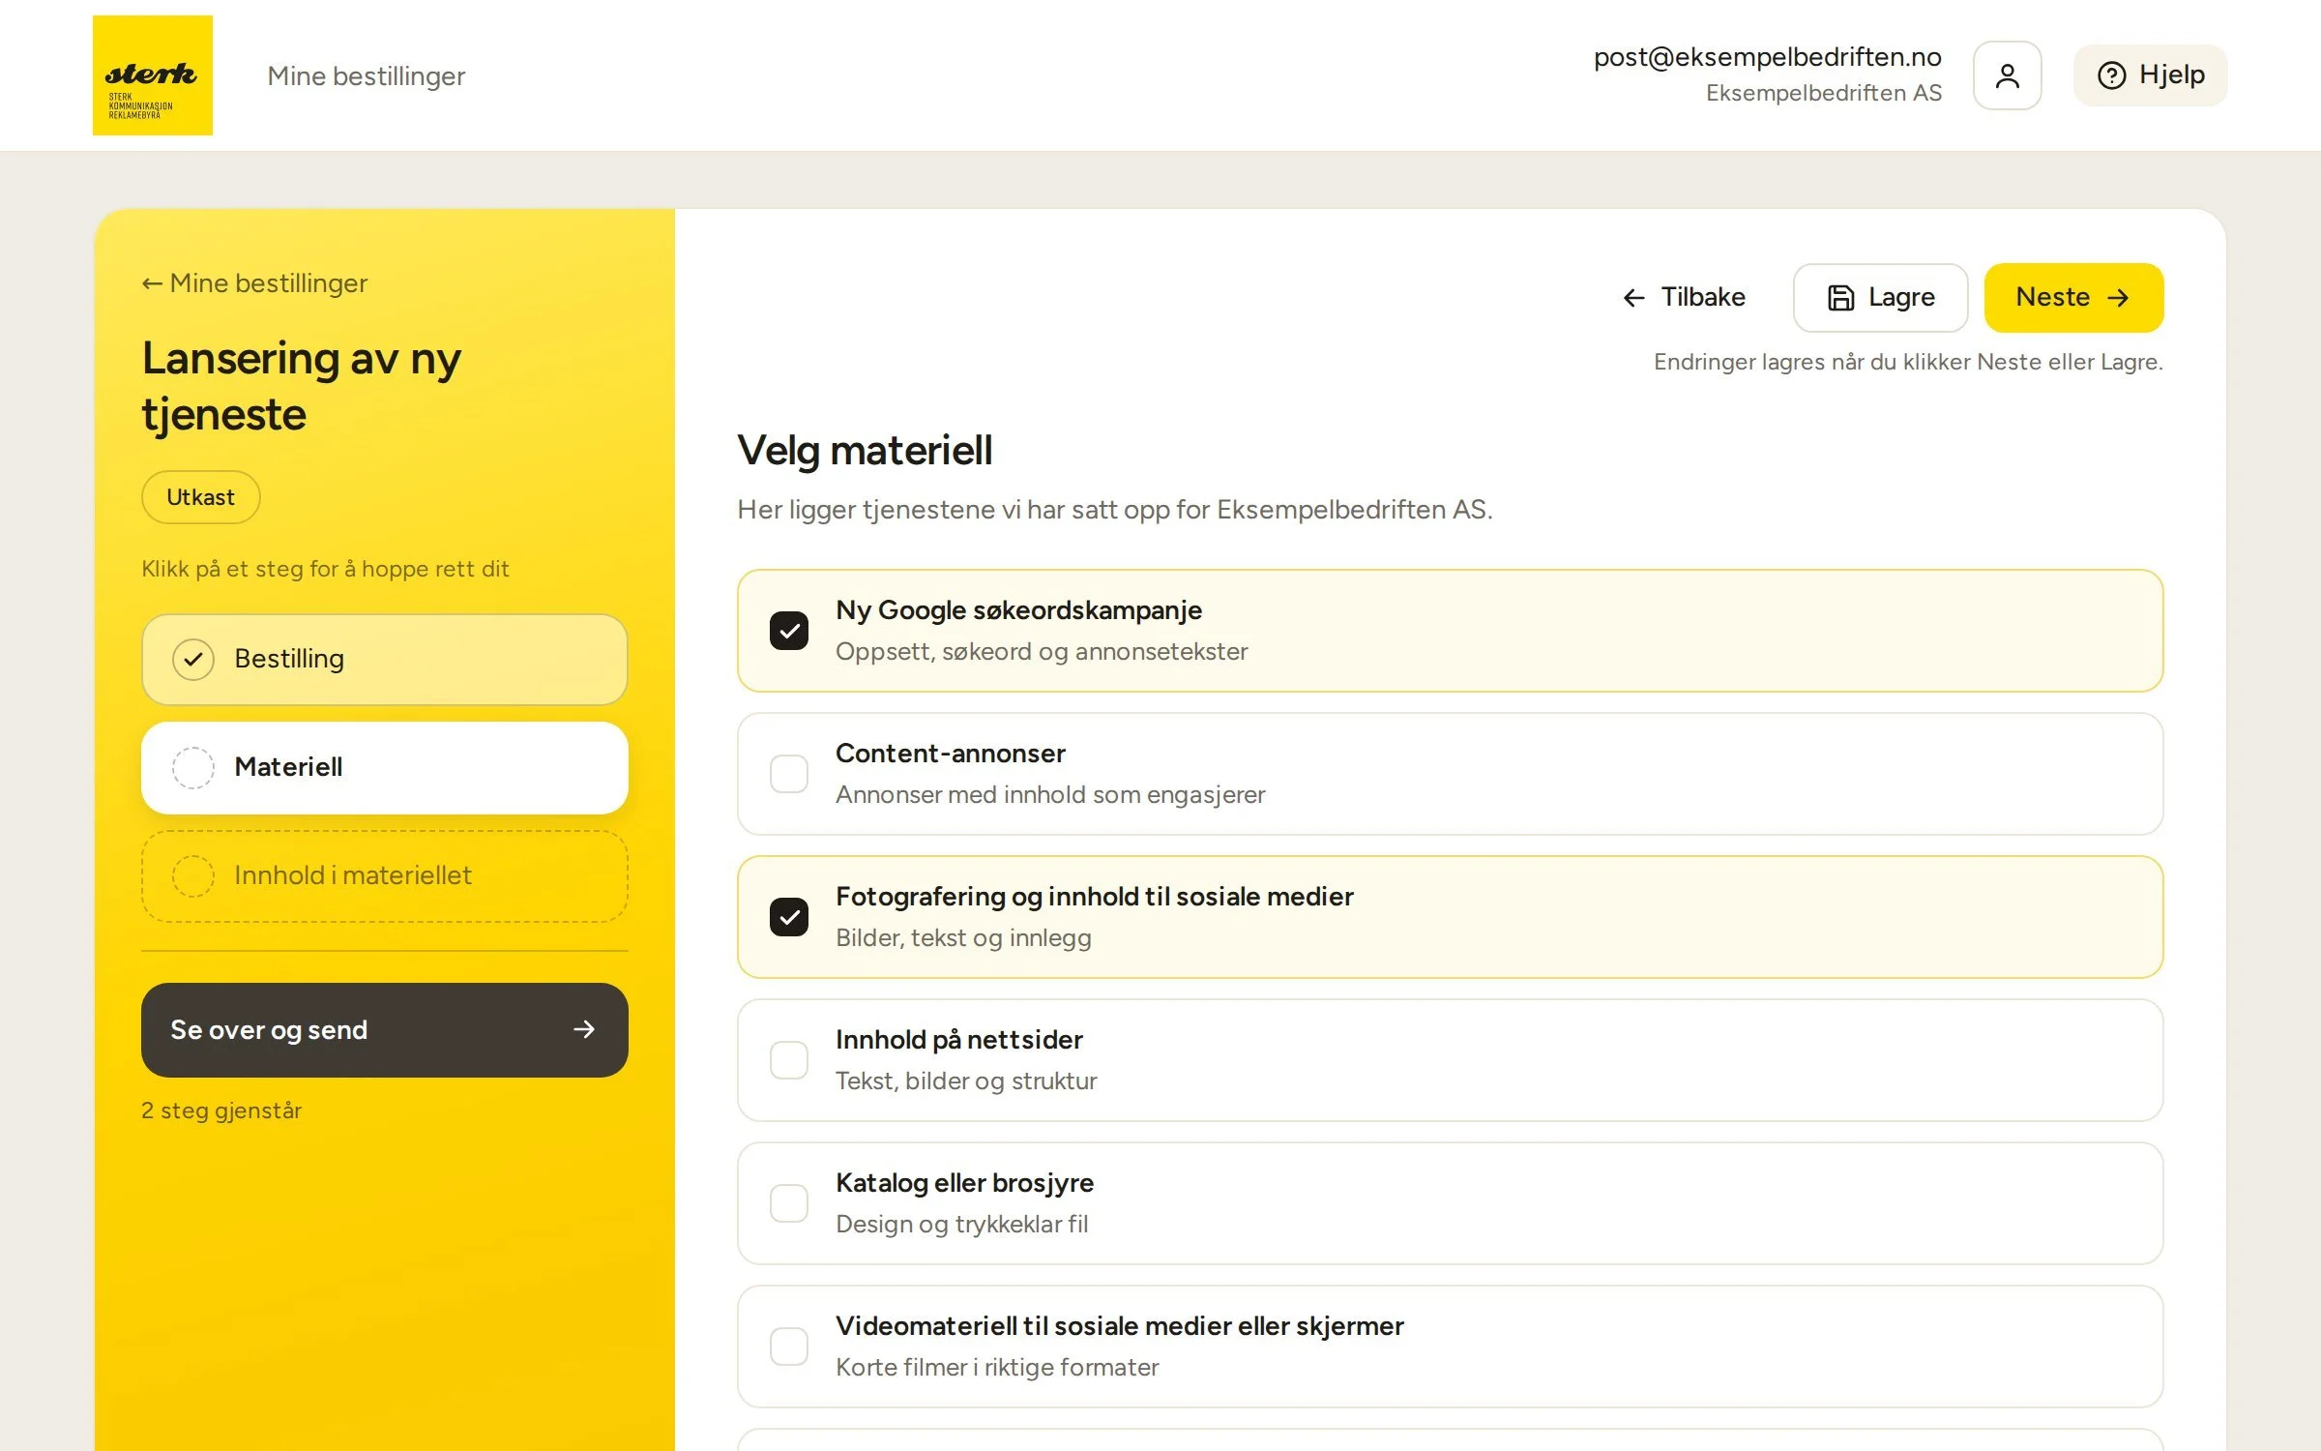This screenshot has height=1451, width=2321.
Task: Click Se over og send button
Action: (x=385, y=1030)
